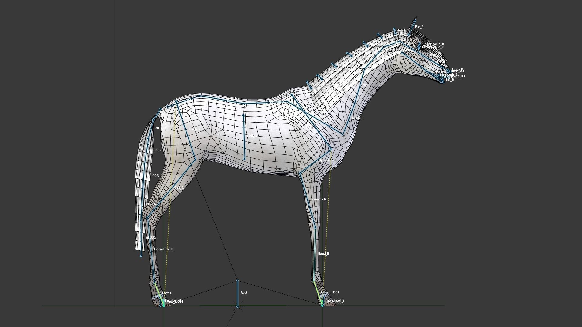Click the HorseLink_R bone label
Image resolution: width=582 pixels, height=327 pixels.
point(163,249)
